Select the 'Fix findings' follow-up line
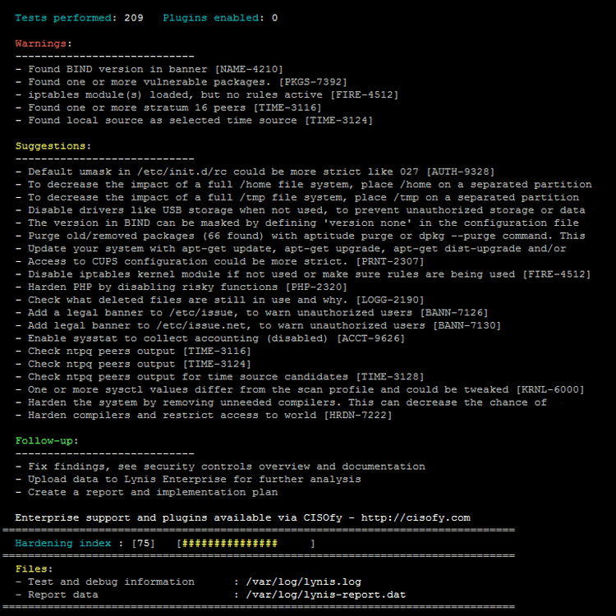The height and width of the screenshot is (616, 616). 220,467
